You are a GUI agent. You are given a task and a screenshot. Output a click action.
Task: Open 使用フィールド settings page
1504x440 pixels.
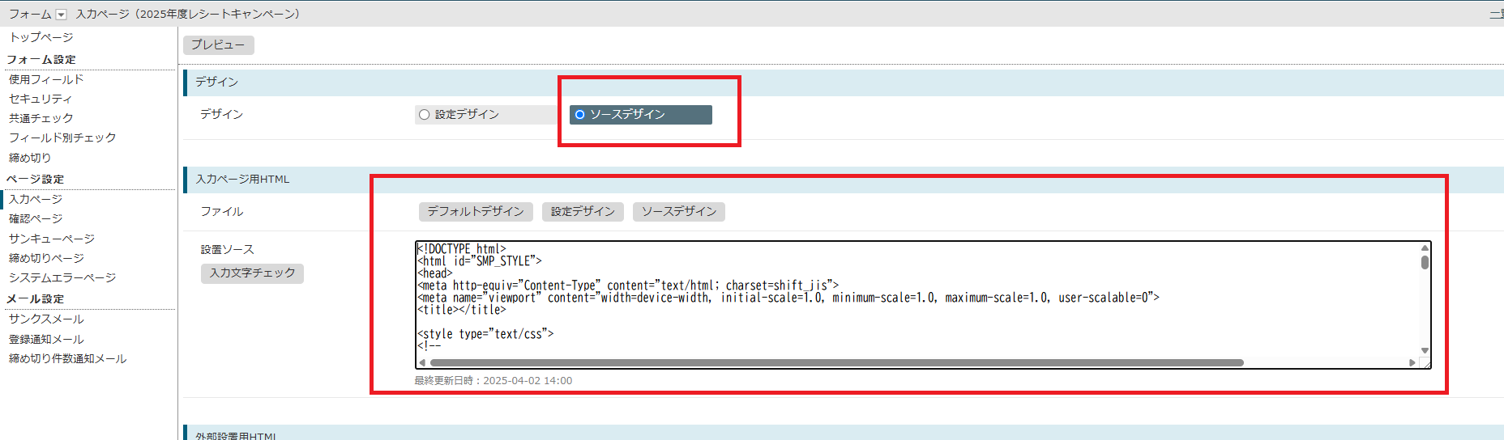pyautogui.click(x=46, y=79)
